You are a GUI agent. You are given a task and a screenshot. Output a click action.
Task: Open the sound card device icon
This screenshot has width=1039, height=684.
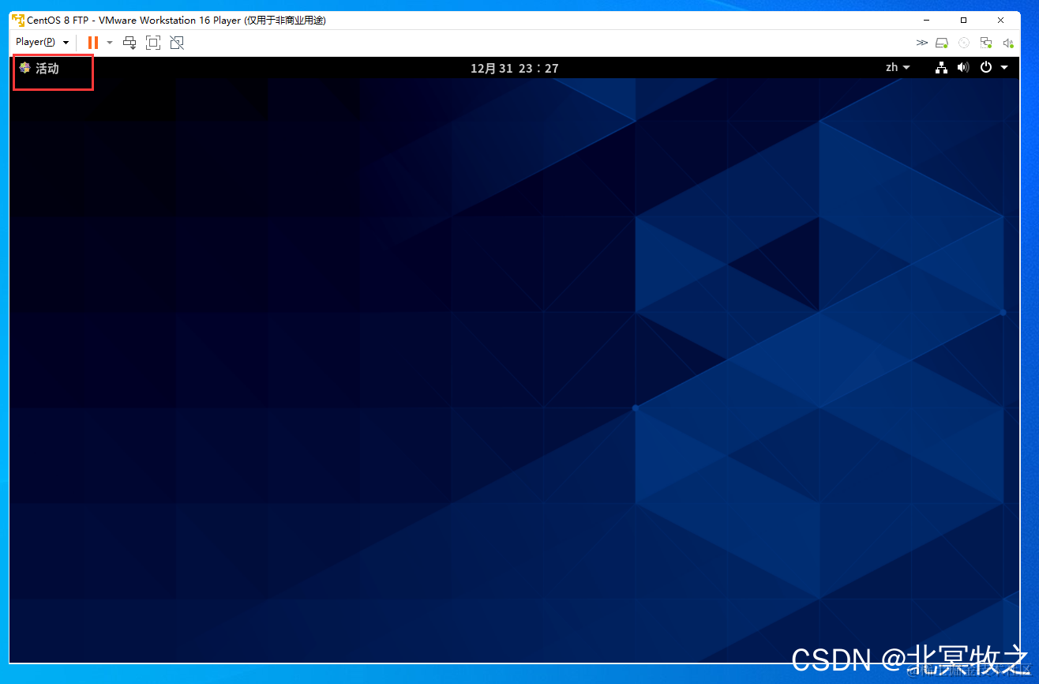click(1008, 43)
